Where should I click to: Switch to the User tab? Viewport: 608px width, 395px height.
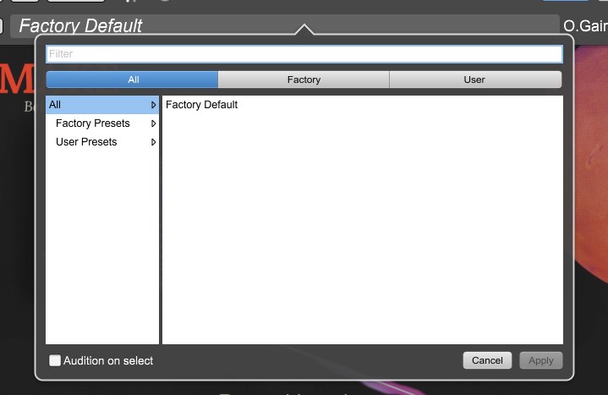[x=474, y=80]
